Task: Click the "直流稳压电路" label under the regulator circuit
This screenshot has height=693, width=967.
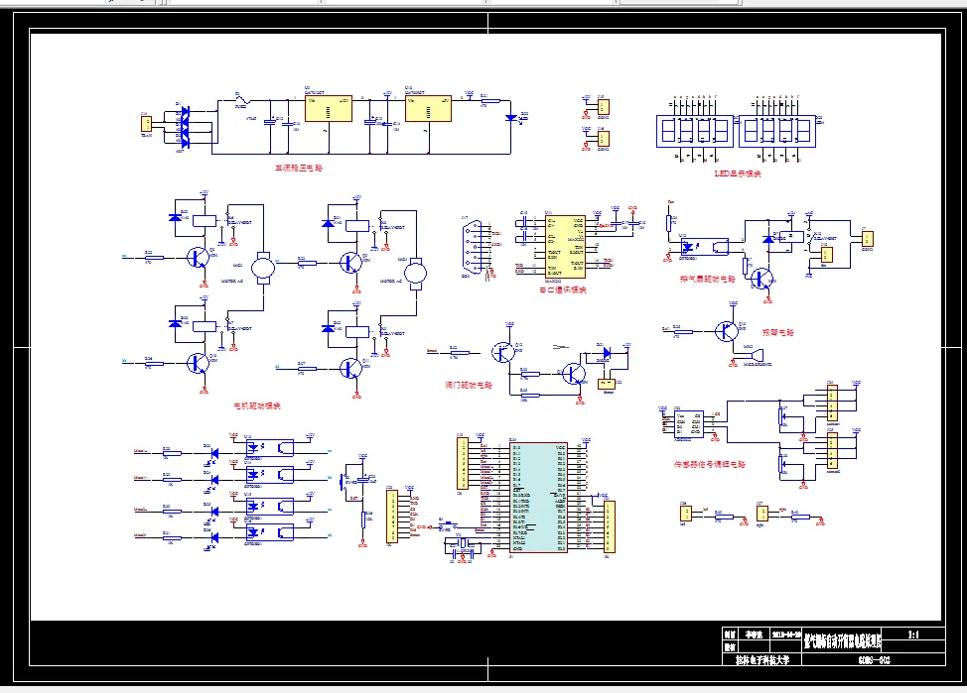Action: click(x=299, y=168)
